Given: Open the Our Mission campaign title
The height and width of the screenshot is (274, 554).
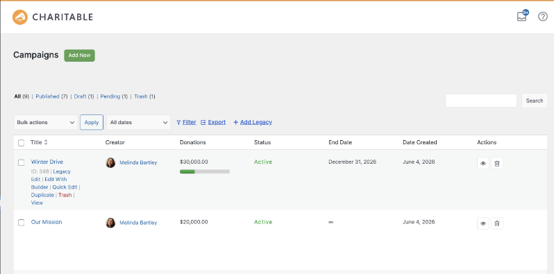Looking at the screenshot, I should click(47, 222).
